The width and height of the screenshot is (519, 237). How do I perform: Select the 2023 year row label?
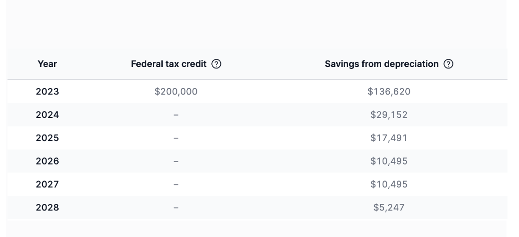(x=47, y=91)
